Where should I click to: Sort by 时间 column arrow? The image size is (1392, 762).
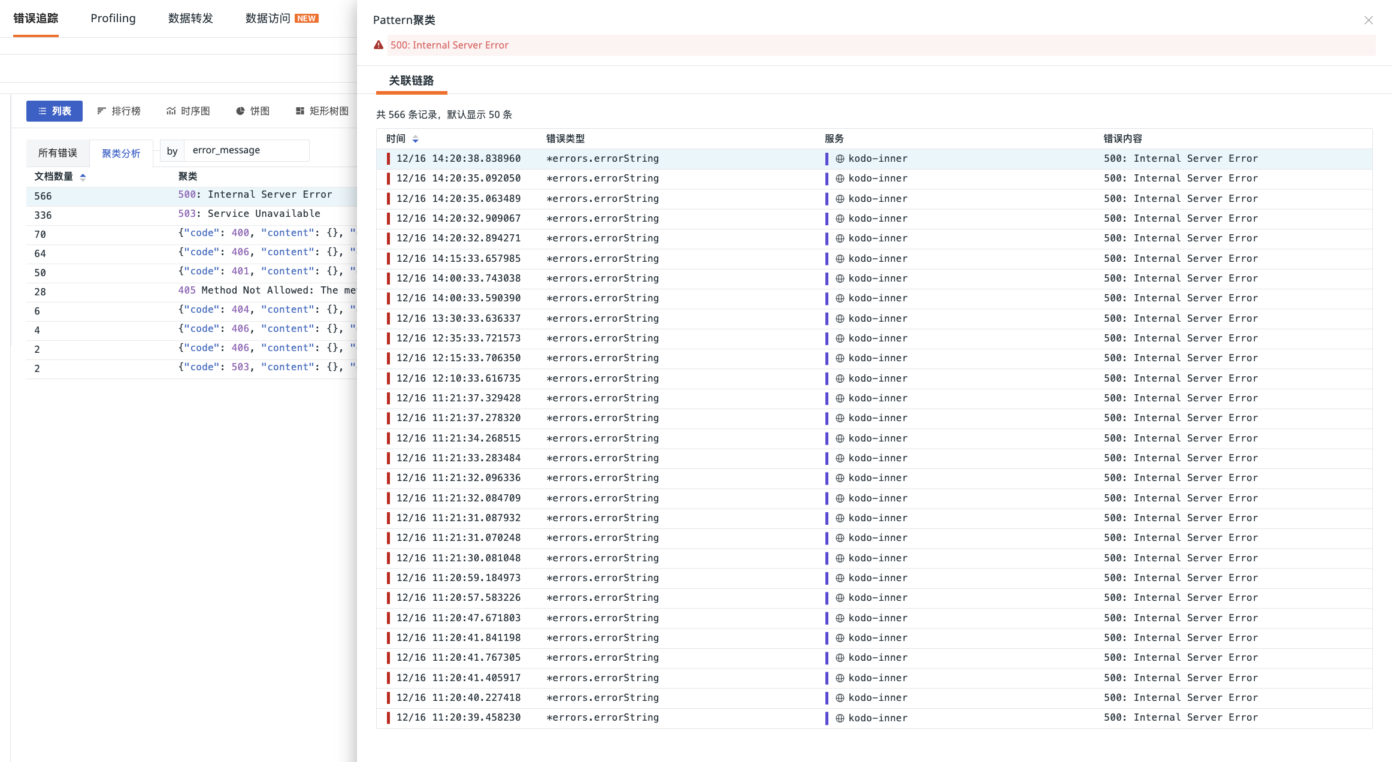point(416,139)
